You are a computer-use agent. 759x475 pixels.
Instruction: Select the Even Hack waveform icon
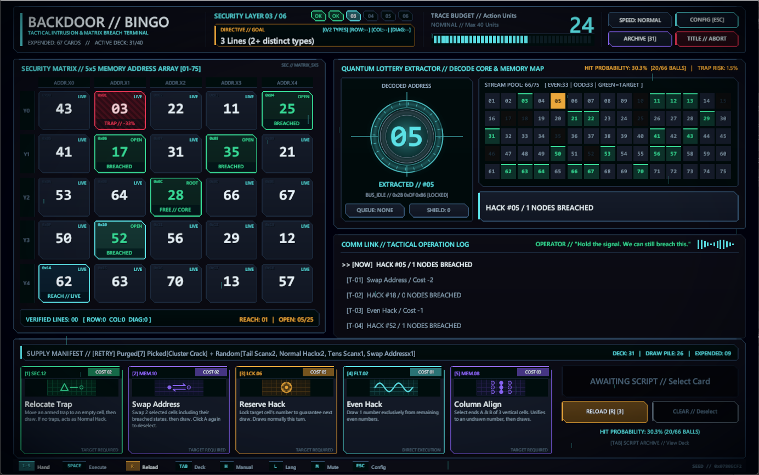(393, 388)
